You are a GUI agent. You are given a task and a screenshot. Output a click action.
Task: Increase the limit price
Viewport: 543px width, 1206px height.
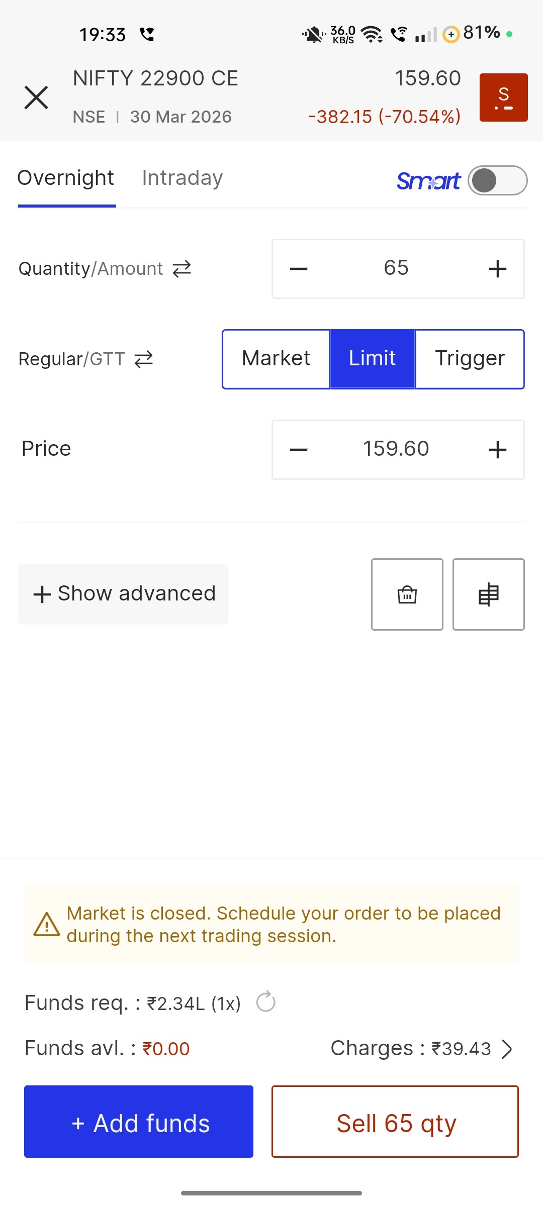[x=497, y=449]
